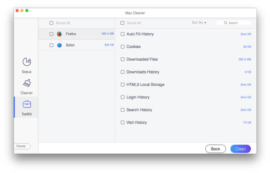Click the Auto Fill History label text

tap(140, 34)
